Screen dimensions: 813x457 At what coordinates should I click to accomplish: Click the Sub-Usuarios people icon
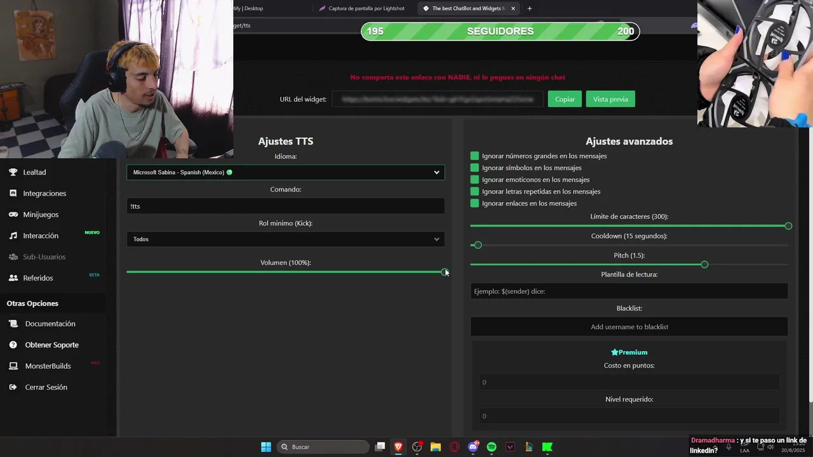tap(13, 256)
